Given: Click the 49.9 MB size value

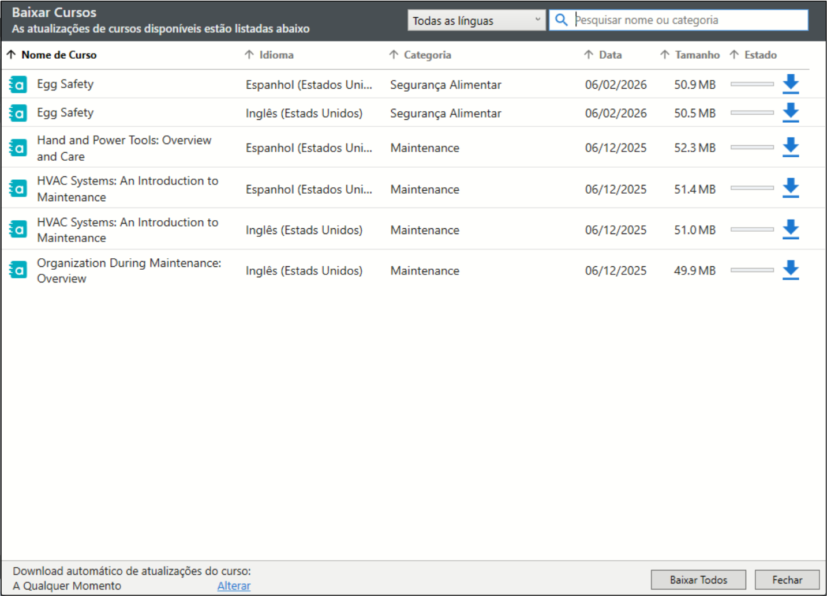Looking at the screenshot, I should pyautogui.click(x=695, y=270).
